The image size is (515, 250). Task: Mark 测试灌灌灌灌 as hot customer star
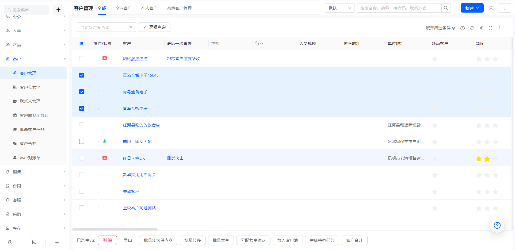tap(435, 59)
